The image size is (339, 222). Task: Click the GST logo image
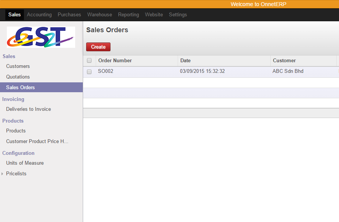click(41, 37)
